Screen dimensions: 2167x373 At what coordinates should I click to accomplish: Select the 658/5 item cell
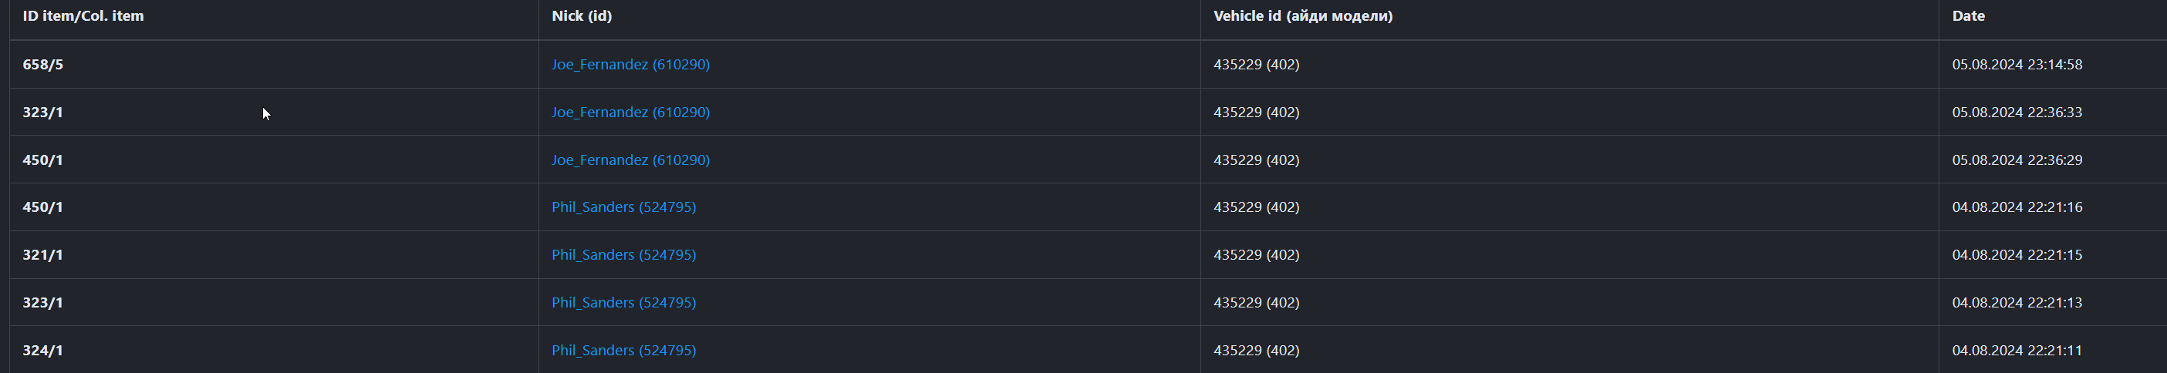pos(43,65)
